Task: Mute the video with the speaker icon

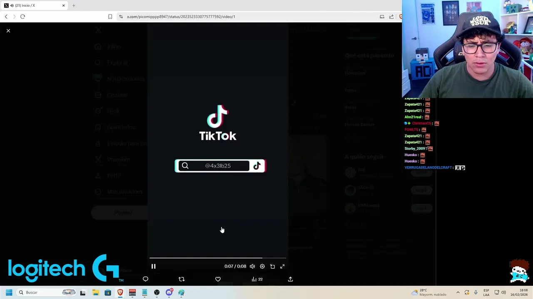Action: [252, 267]
